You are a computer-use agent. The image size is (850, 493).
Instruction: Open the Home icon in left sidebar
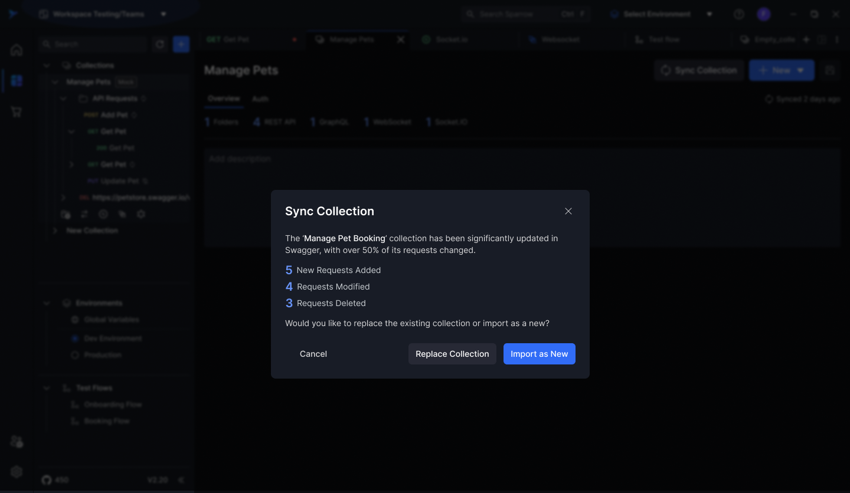pyautogui.click(x=17, y=50)
